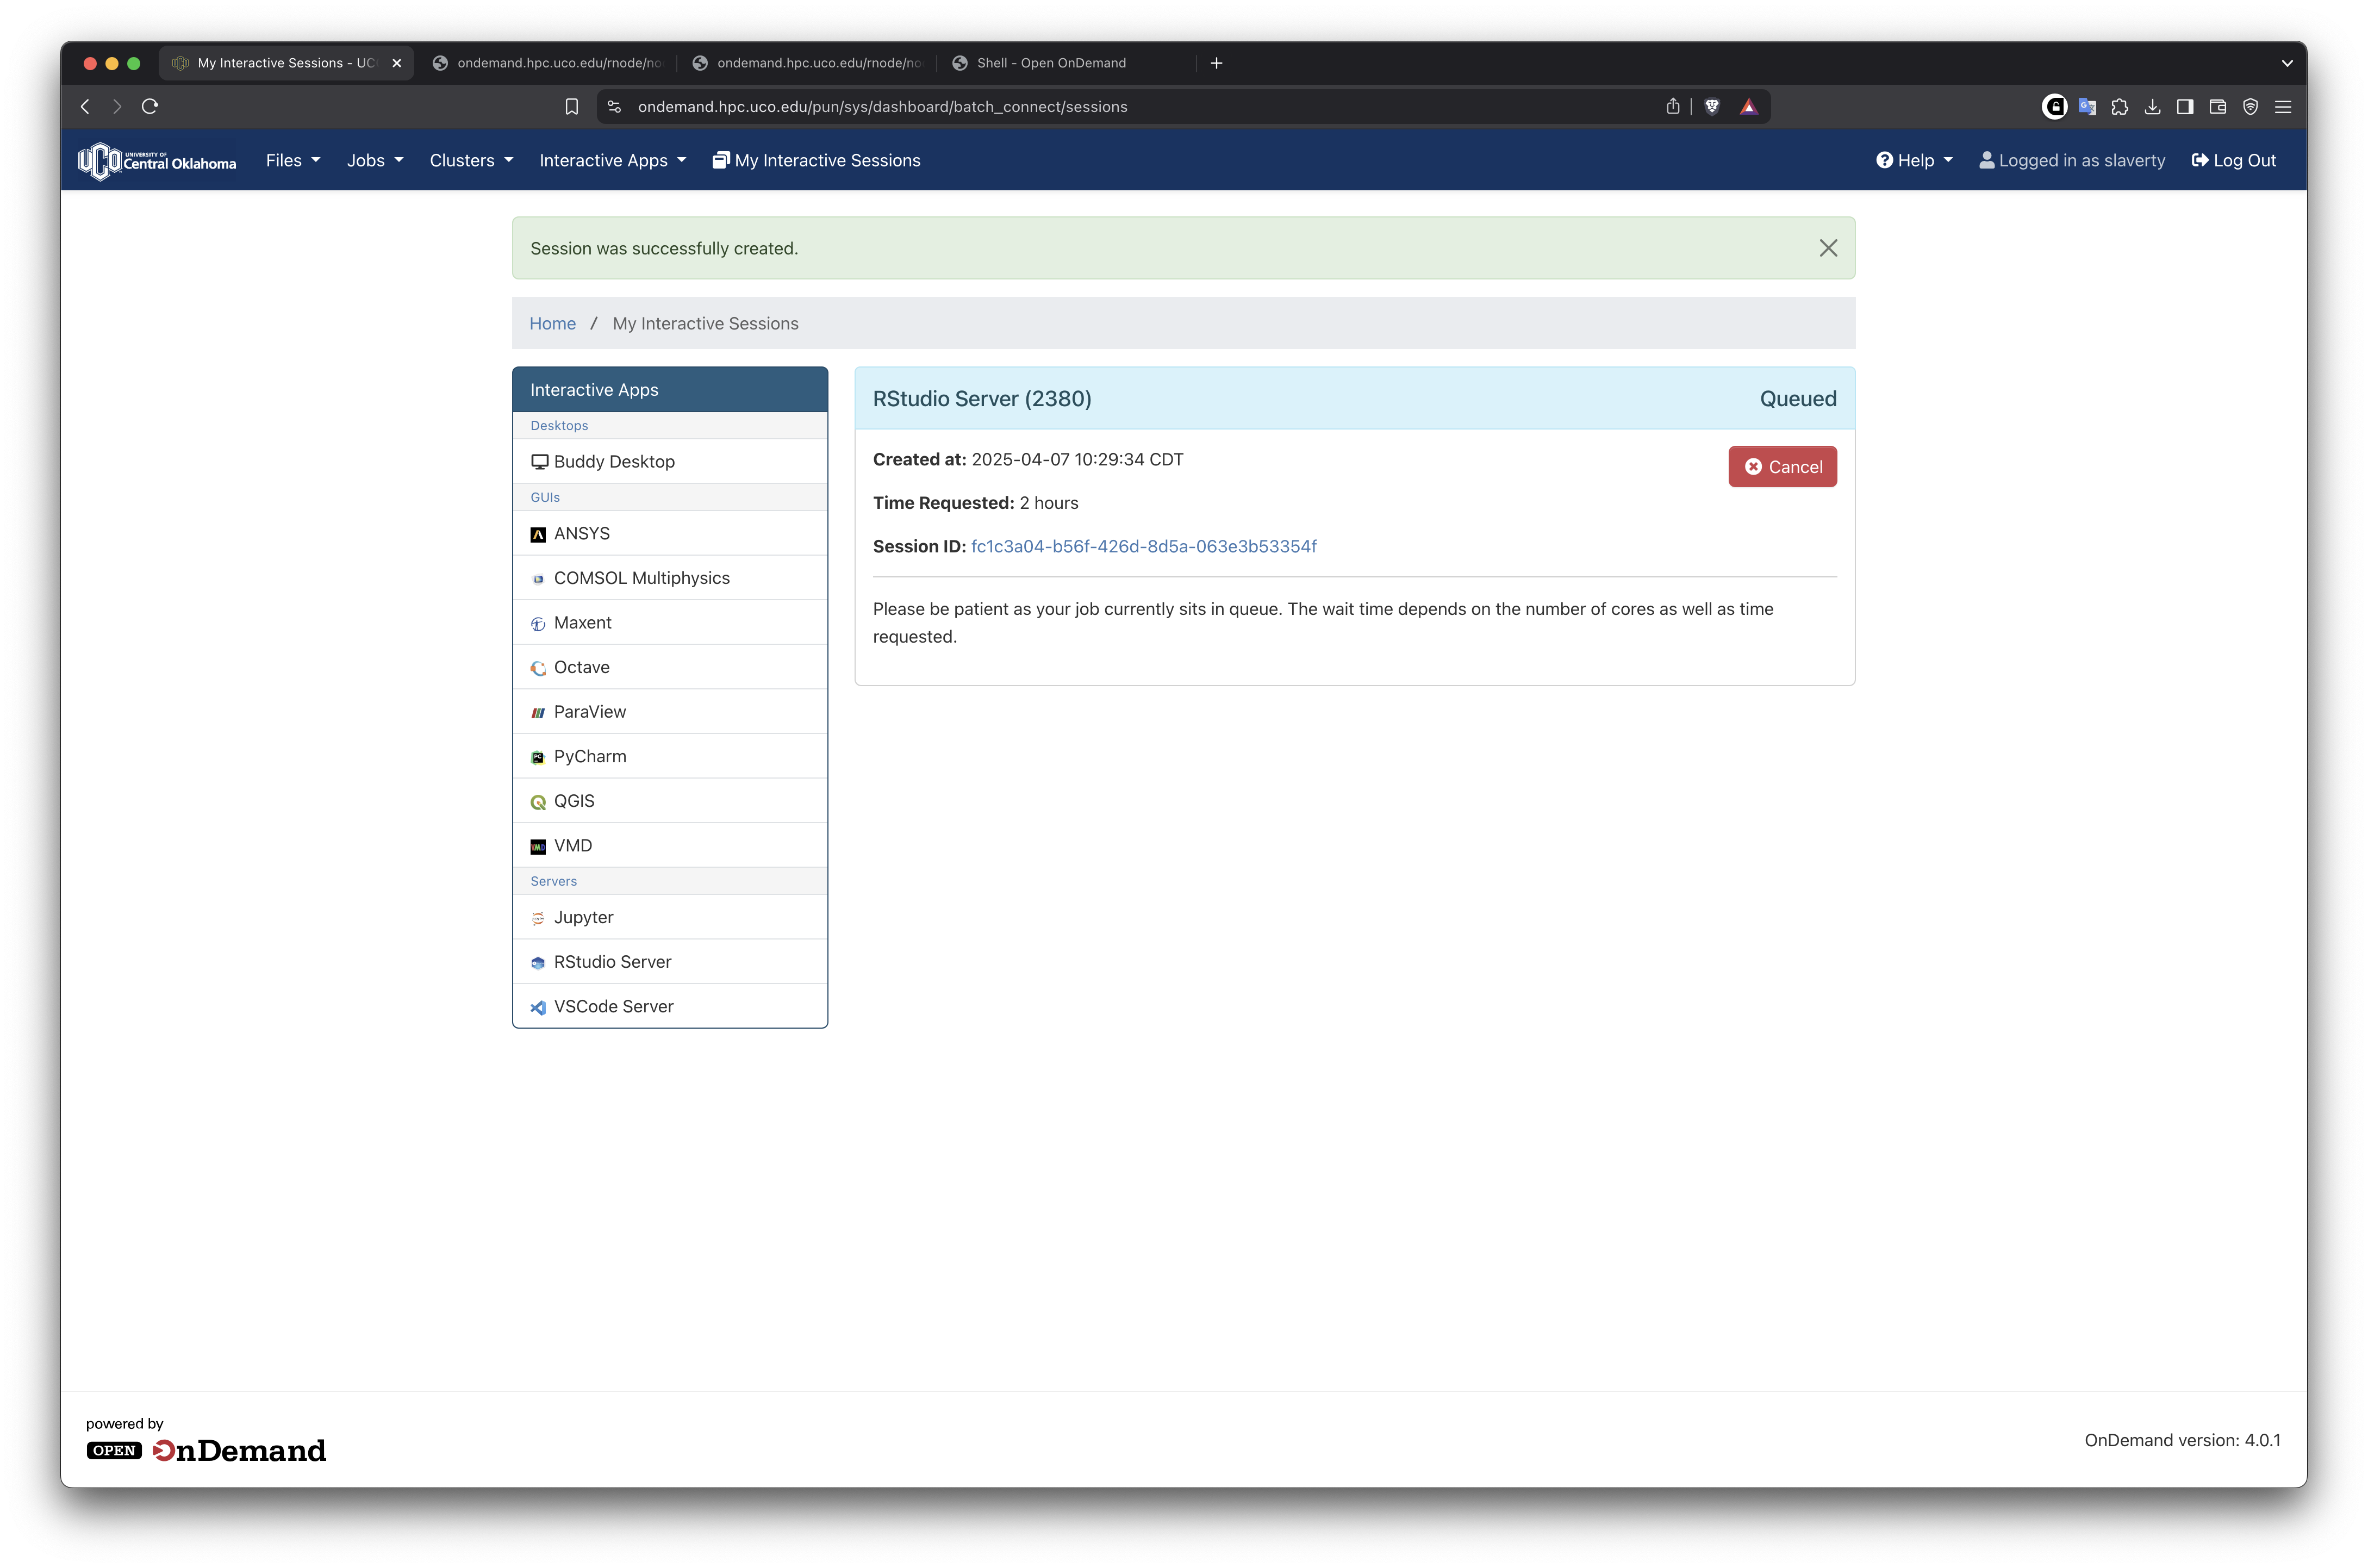Viewport: 2368px width, 1568px height.
Task: Click the browser address bar URL
Action: 882,107
